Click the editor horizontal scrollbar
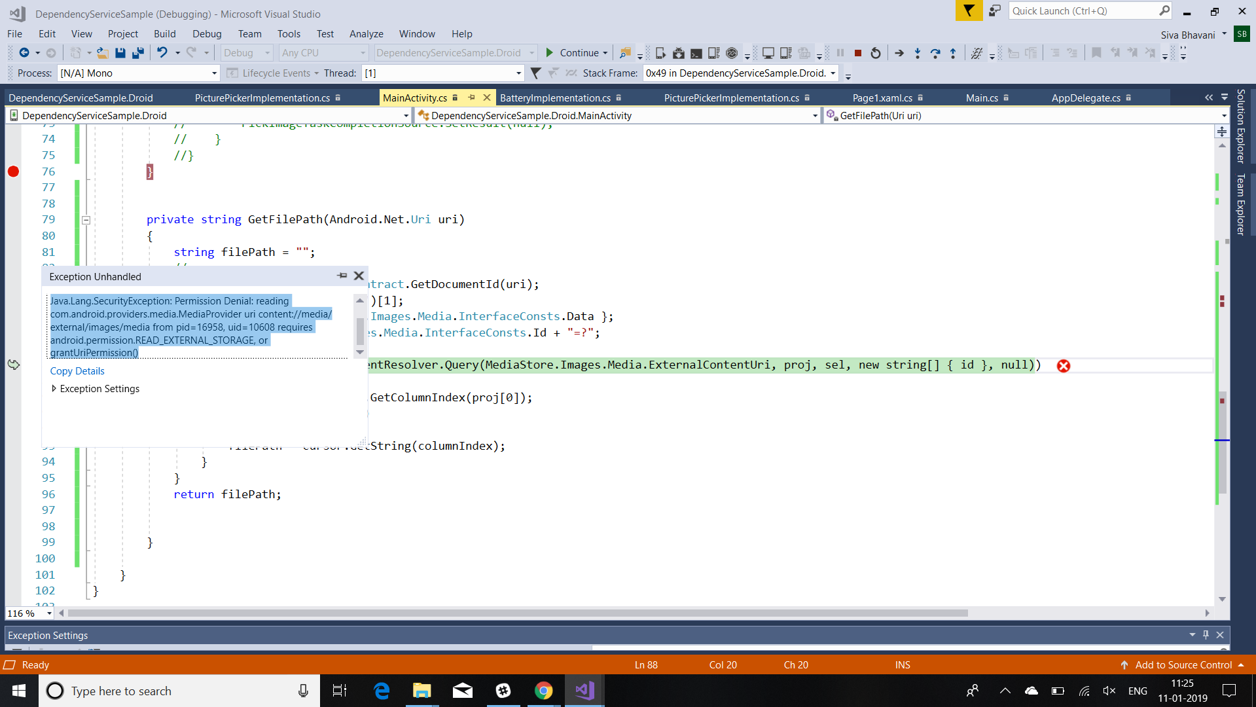The width and height of the screenshot is (1256, 707). tap(517, 613)
